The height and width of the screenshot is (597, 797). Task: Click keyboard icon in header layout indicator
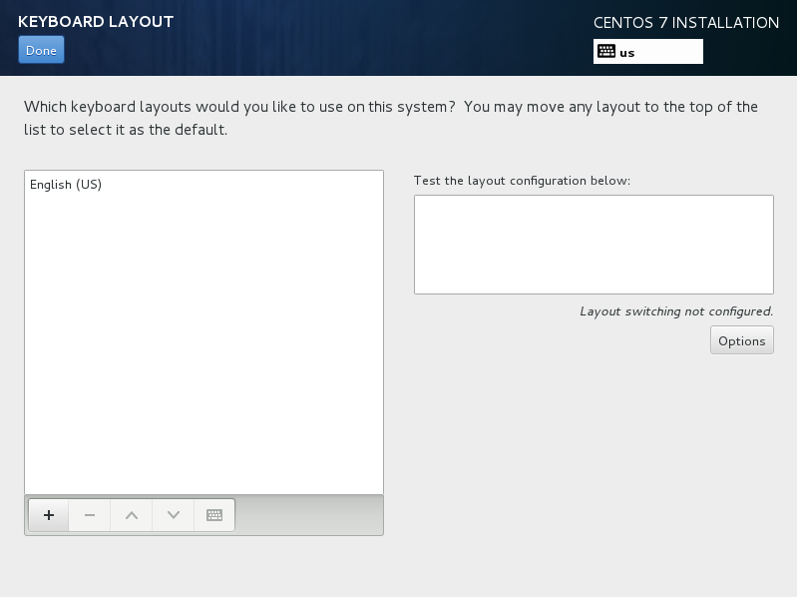click(x=606, y=51)
